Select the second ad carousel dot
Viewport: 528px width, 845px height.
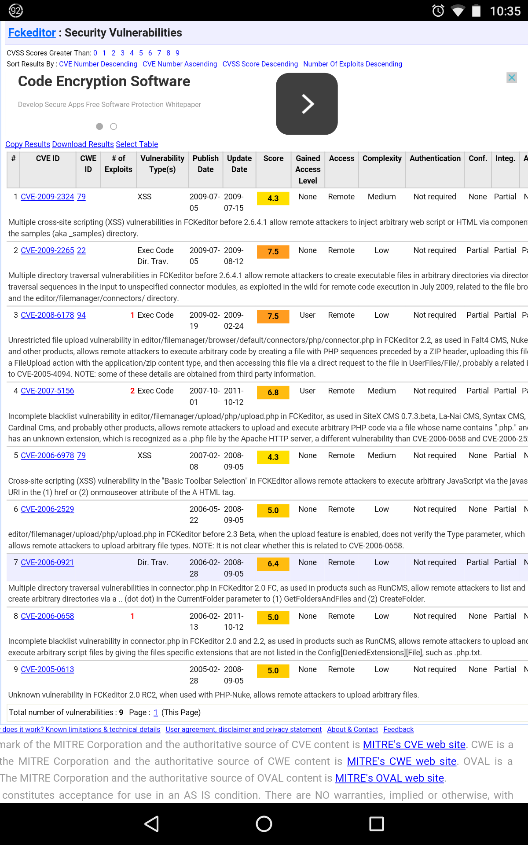[x=114, y=126]
